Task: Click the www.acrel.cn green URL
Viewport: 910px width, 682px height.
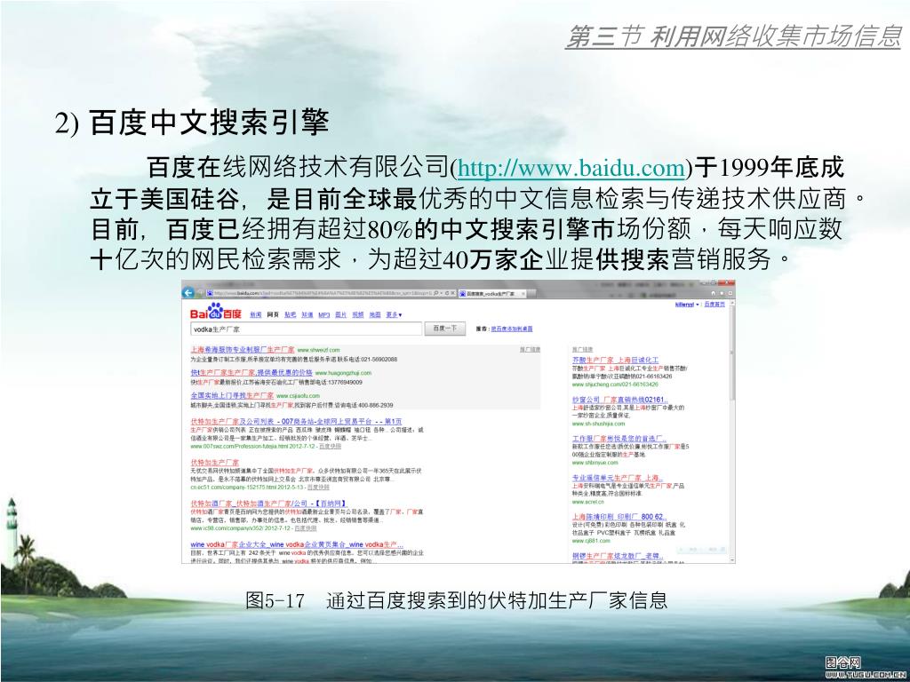Action: tap(588, 502)
